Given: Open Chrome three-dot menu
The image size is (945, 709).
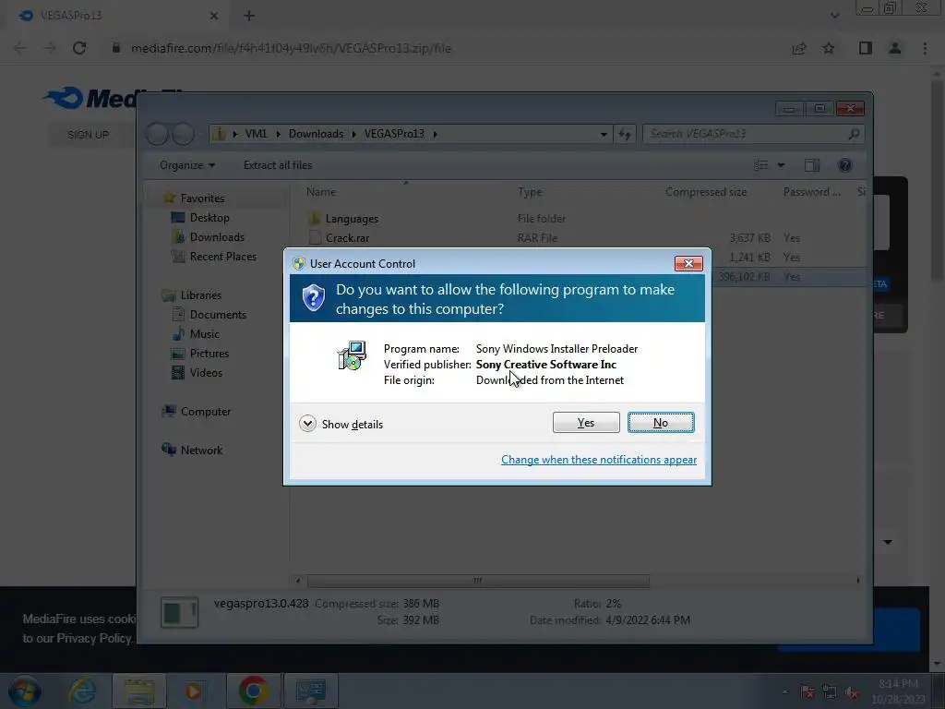Looking at the screenshot, I should [x=925, y=48].
